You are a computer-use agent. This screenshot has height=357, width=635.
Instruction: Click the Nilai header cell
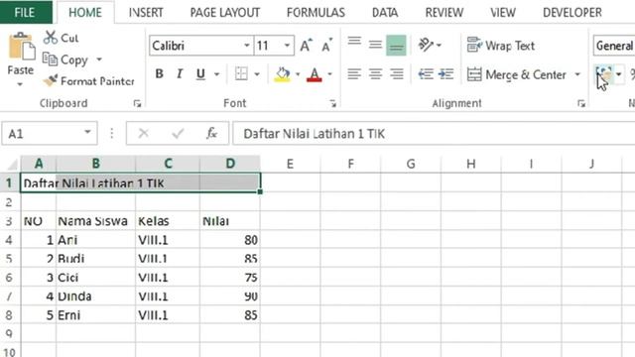tap(229, 221)
